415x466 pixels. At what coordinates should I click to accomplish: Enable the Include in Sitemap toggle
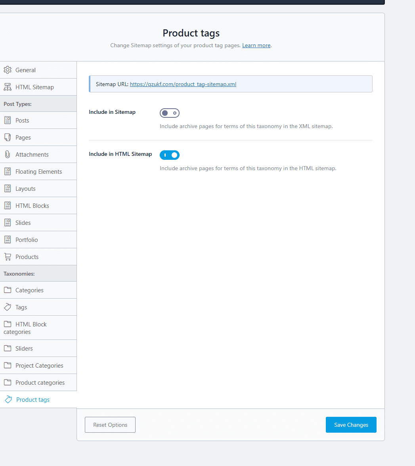[x=170, y=113]
